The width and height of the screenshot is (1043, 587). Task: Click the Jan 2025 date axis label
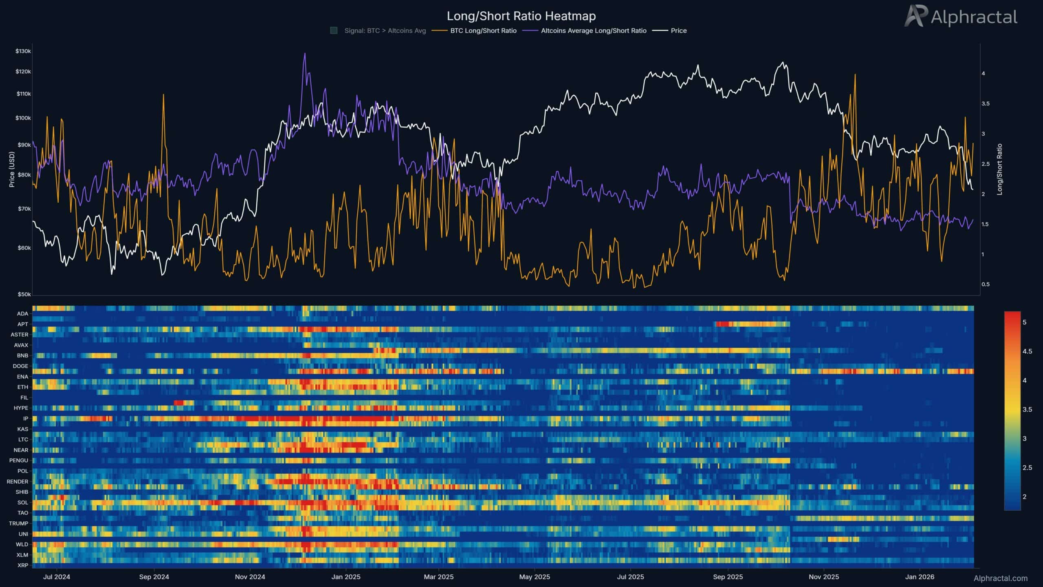(x=345, y=577)
